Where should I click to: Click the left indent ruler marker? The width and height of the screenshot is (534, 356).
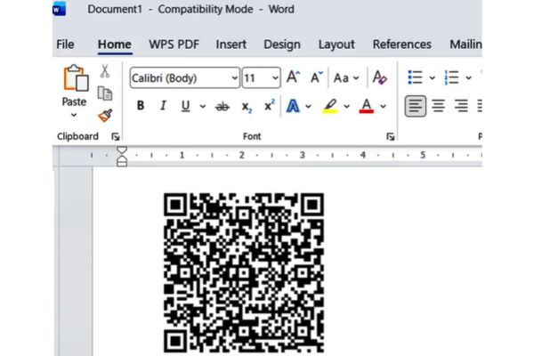(x=122, y=163)
